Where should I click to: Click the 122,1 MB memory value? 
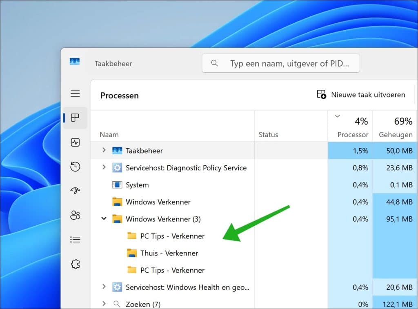pyautogui.click(x=398, y=304)
